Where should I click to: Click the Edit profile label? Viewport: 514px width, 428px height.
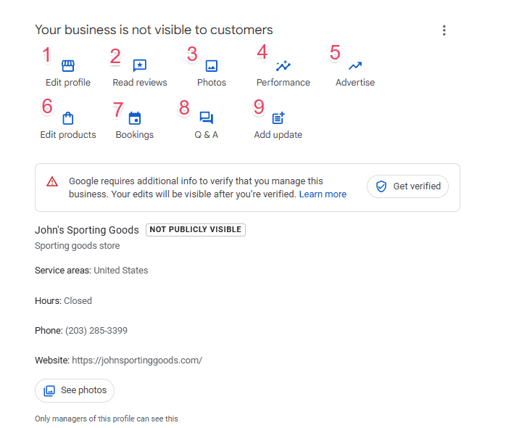coord(68,82)
